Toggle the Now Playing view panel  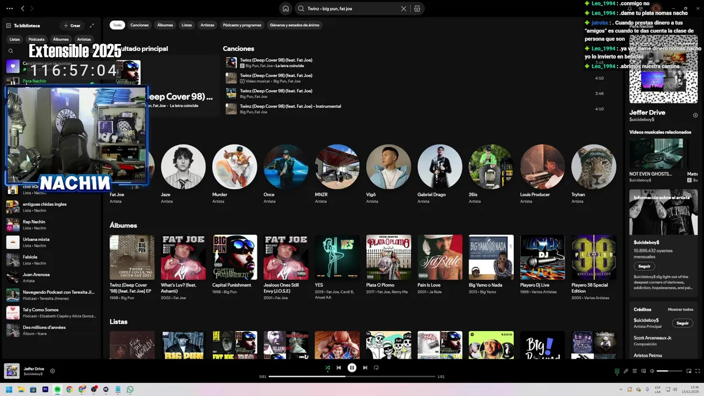(x=617, y=371)
